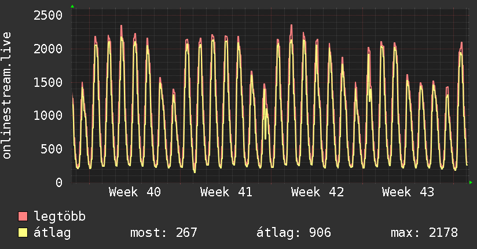Viewport: 477px width, 249px height.
Task: Click the green arrow at y-axis top
Action: click(72, 6)
